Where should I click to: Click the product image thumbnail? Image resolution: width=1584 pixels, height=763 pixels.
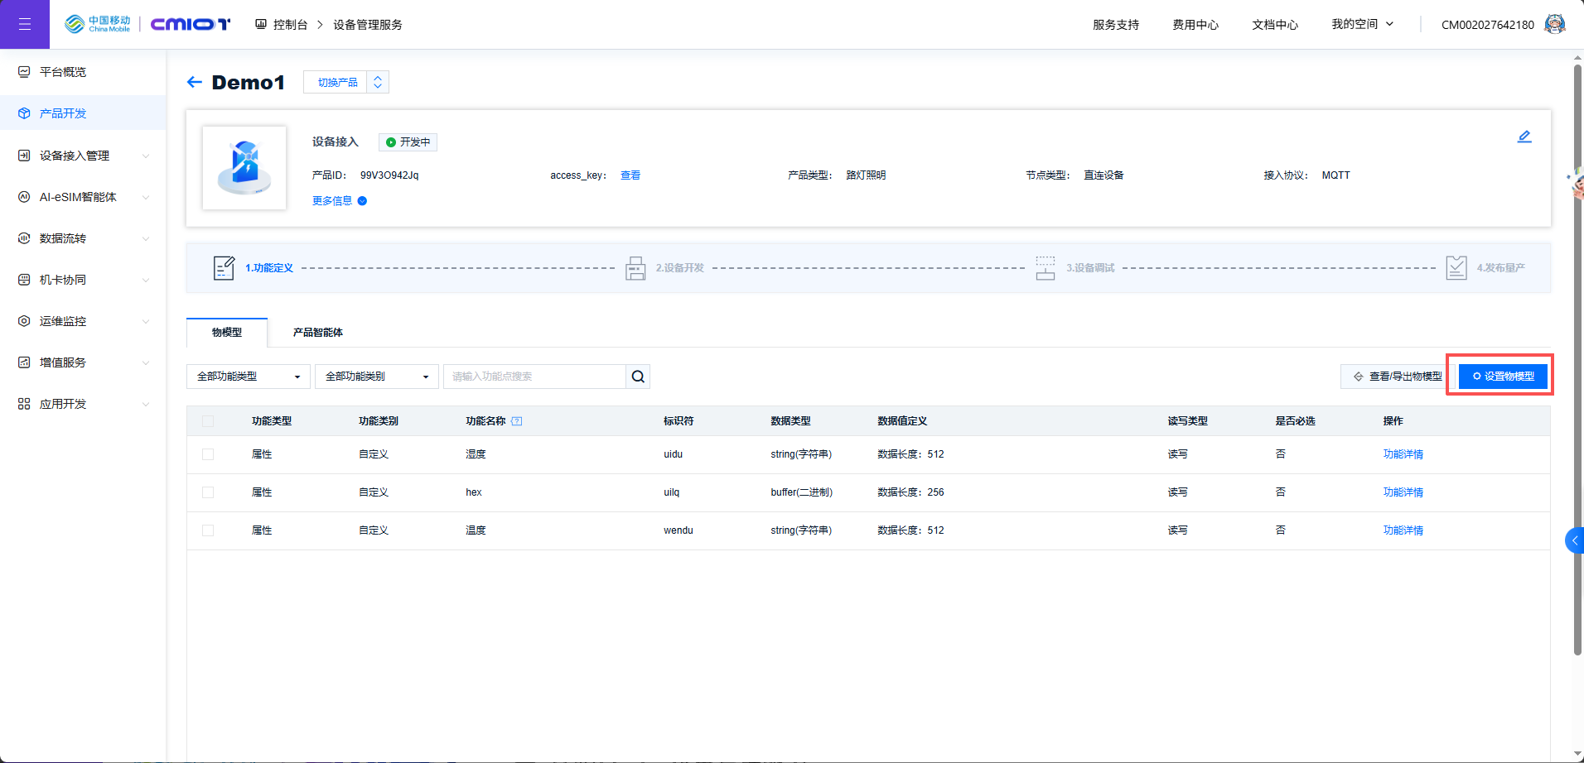tap(244, 168)
